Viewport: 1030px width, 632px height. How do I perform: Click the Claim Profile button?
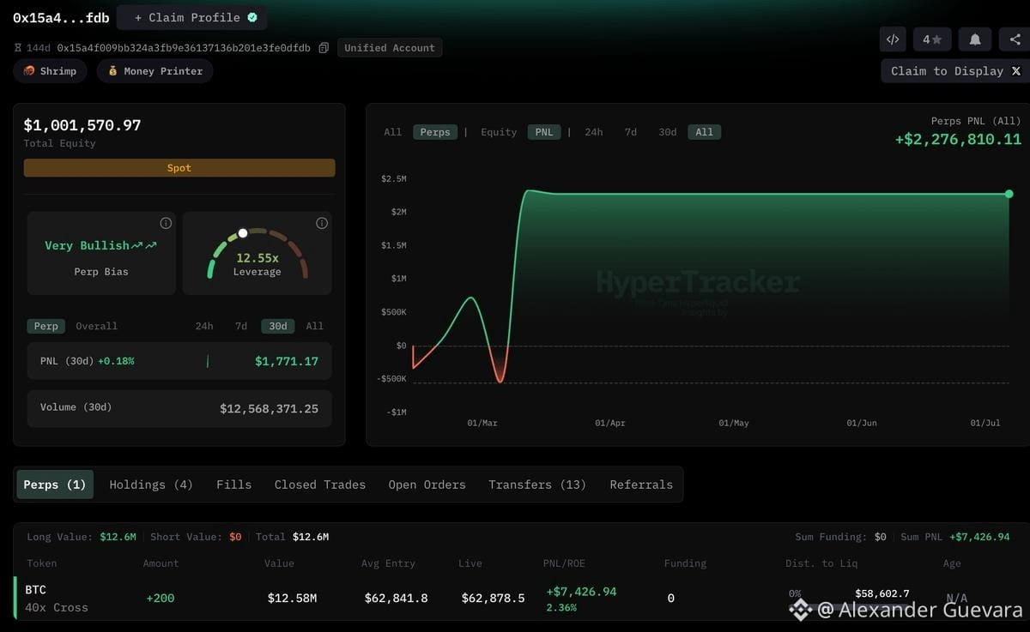click(x=191, y=17)
